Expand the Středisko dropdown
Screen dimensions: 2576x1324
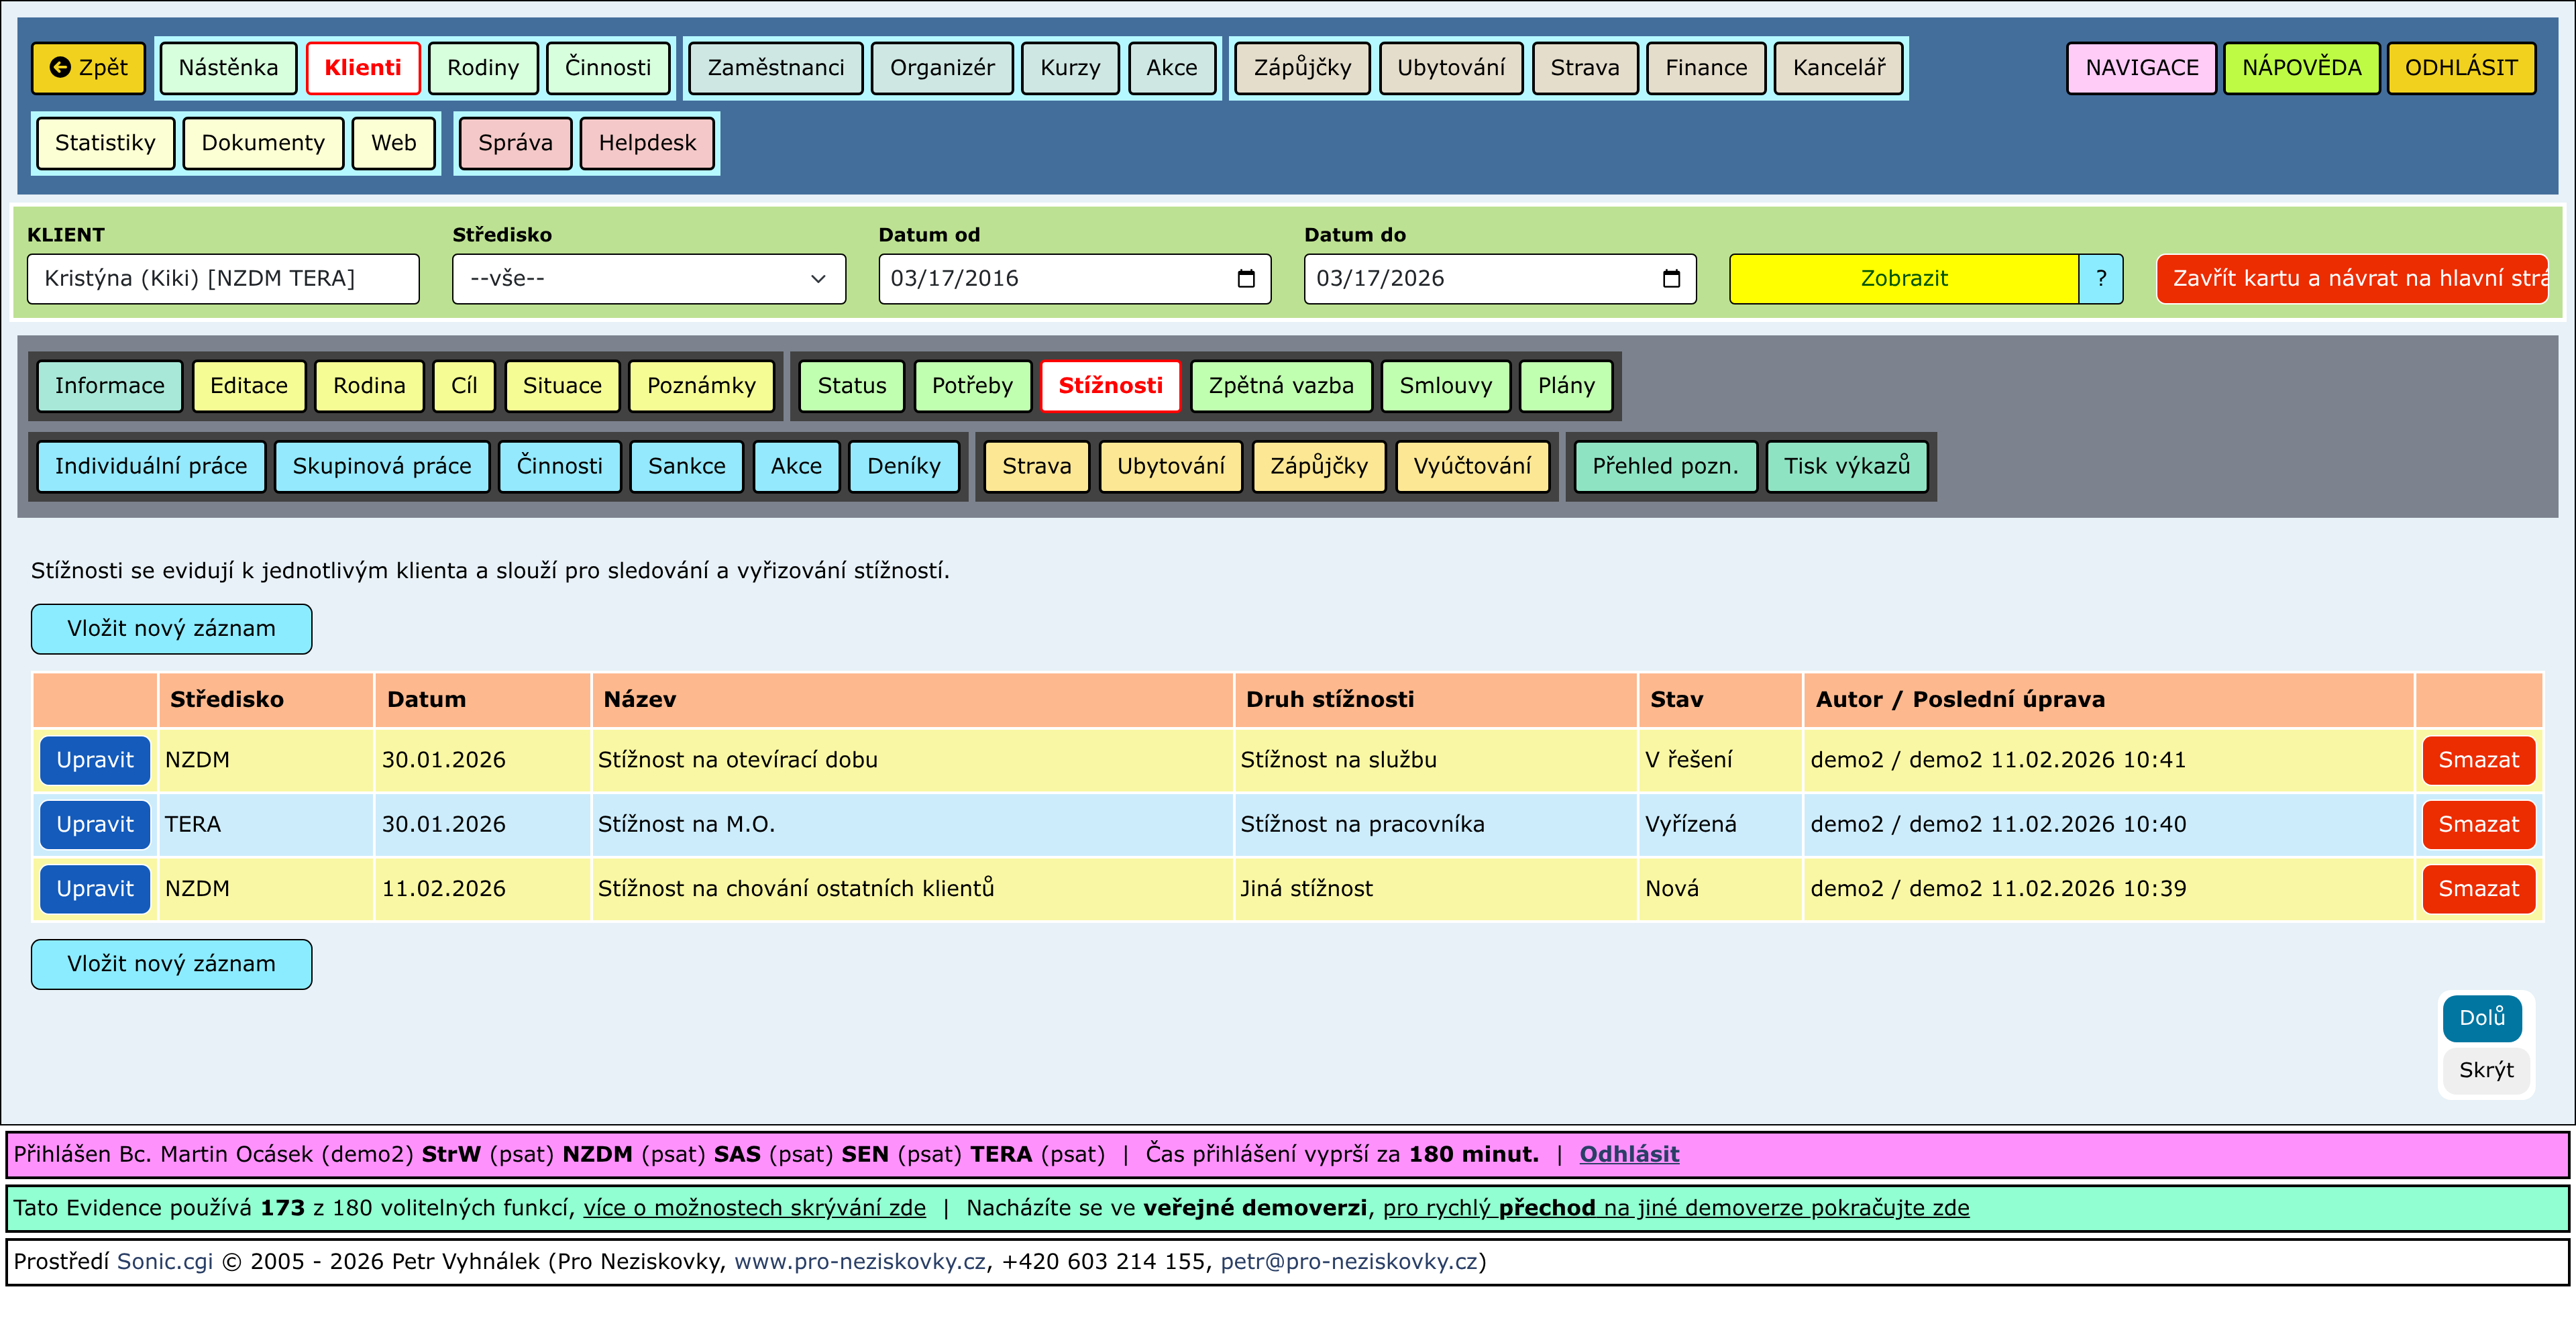(648, 279)
